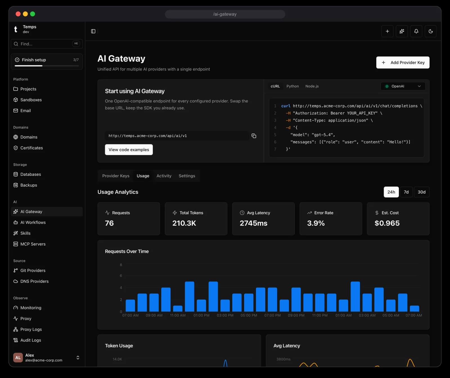Select the Usage tab
This screenshot has width=450, height=378.
143,176
